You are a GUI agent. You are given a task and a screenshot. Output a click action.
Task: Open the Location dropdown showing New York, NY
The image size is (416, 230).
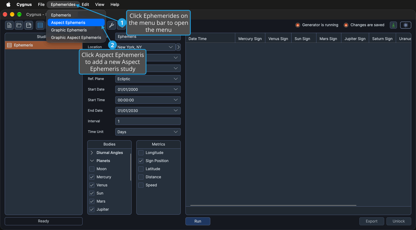[145, 47]
